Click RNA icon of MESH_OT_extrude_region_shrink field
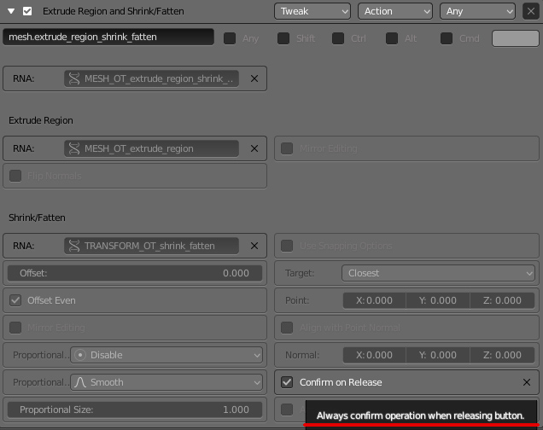Viewport: 543px width, 430px height. coord(74,78)
